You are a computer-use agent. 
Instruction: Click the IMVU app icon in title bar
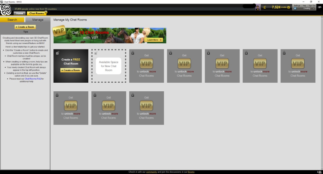2,2
